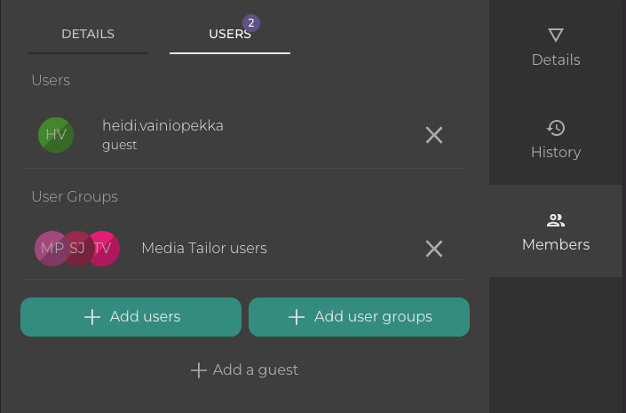Open the Media Tailor users group
The height and width of the screenshot is (413, 626).
(x=203, y=249)
